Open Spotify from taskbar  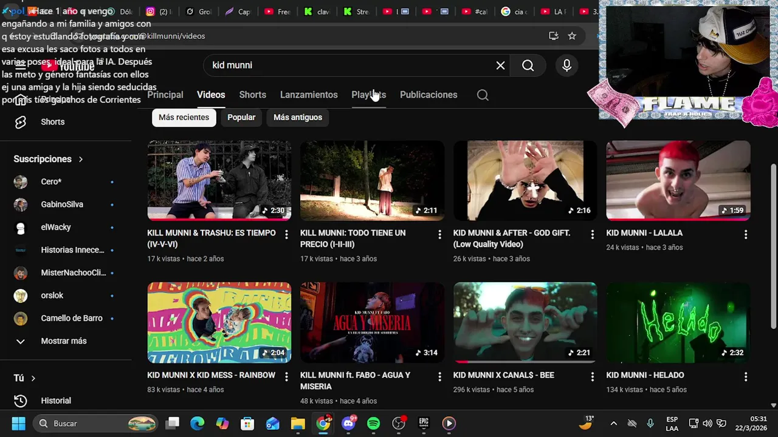click(x=373, y=423)
